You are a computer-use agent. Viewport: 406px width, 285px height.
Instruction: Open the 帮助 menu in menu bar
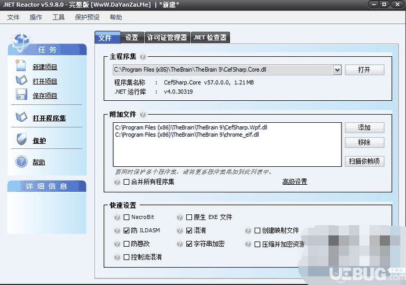click(116, 17)
